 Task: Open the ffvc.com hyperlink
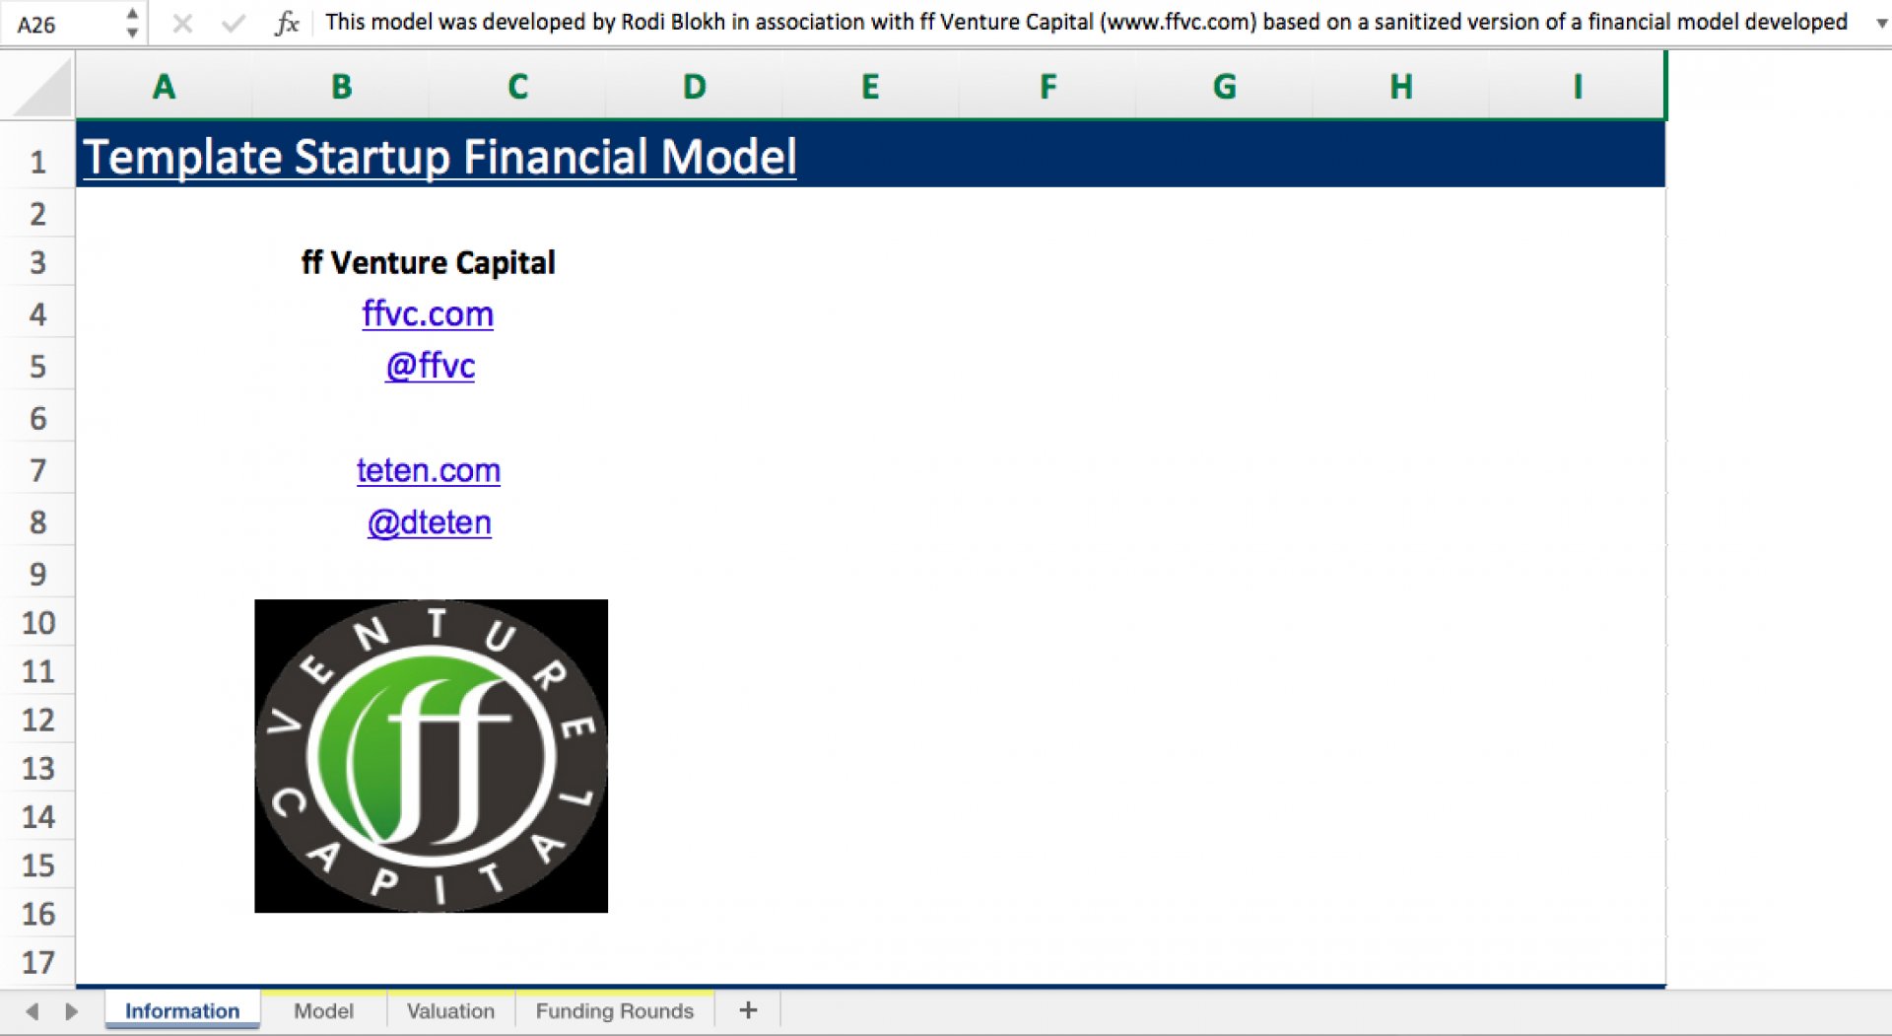tap(428, 313)
